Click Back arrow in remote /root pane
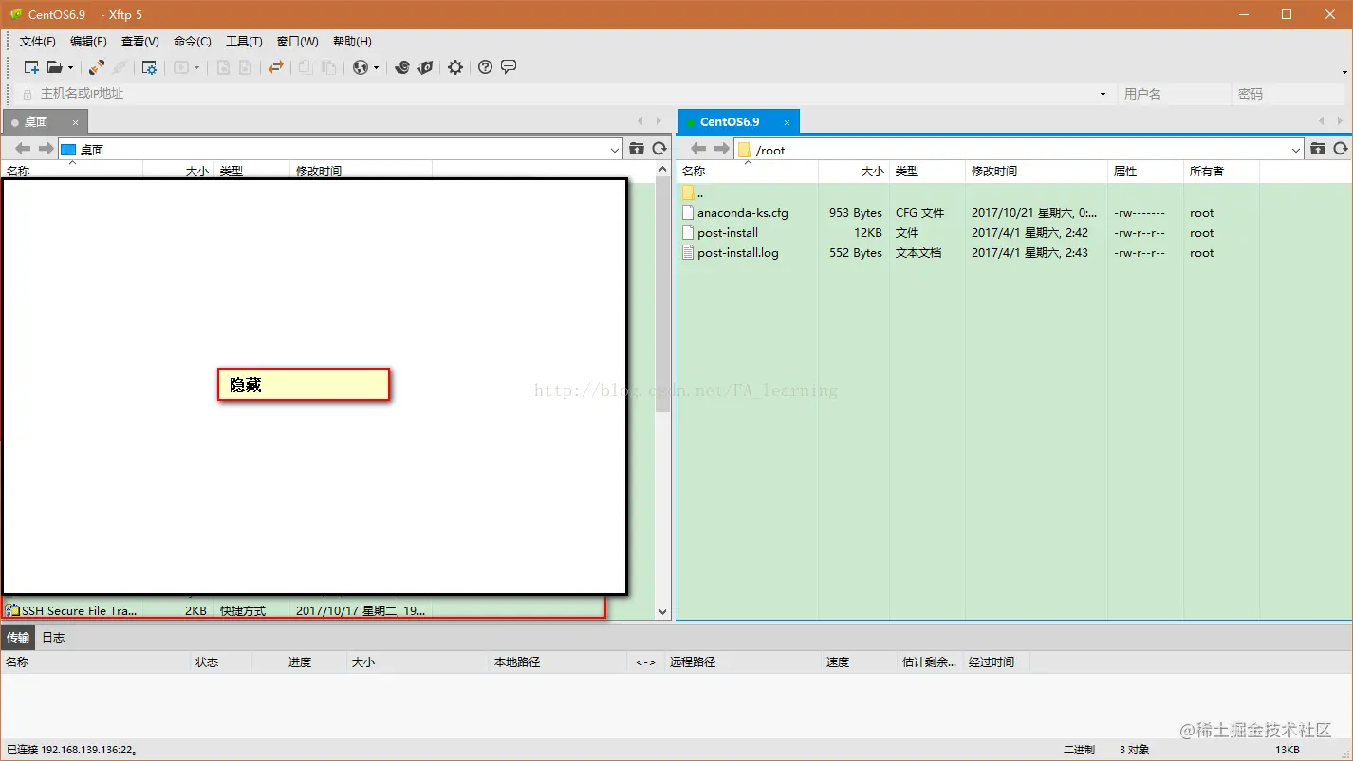 click(x=699, y=149)
